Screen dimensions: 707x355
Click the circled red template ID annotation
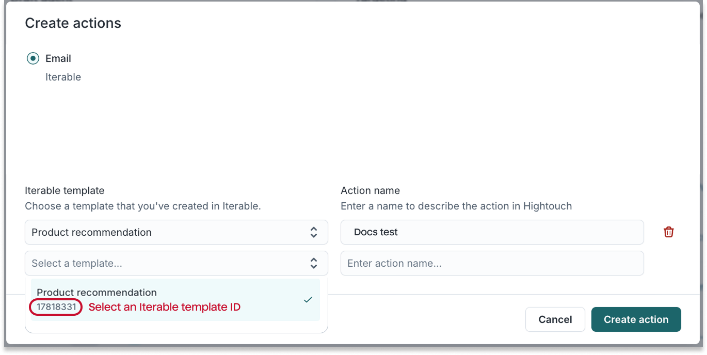click(55, 306)
